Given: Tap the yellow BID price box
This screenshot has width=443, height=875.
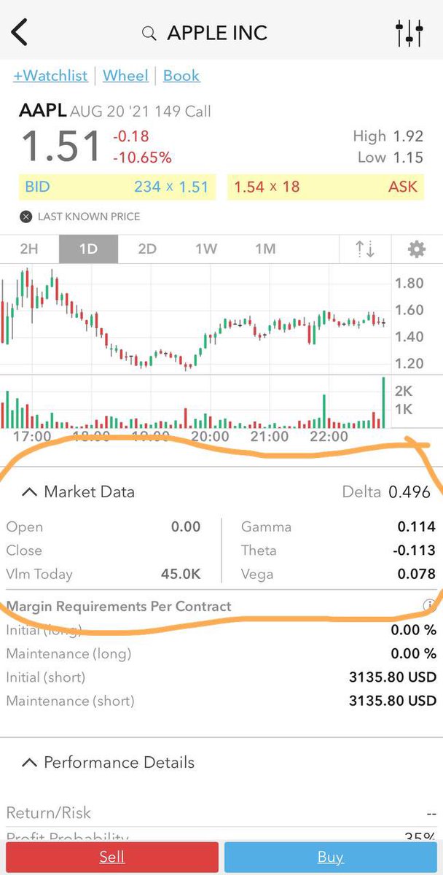Looking at the screenshot, I should click(x=117, y=187).
